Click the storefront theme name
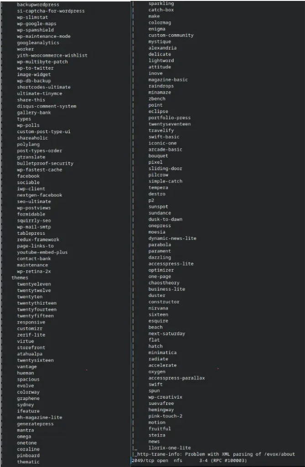305x467 pixels. click(31, 348)
